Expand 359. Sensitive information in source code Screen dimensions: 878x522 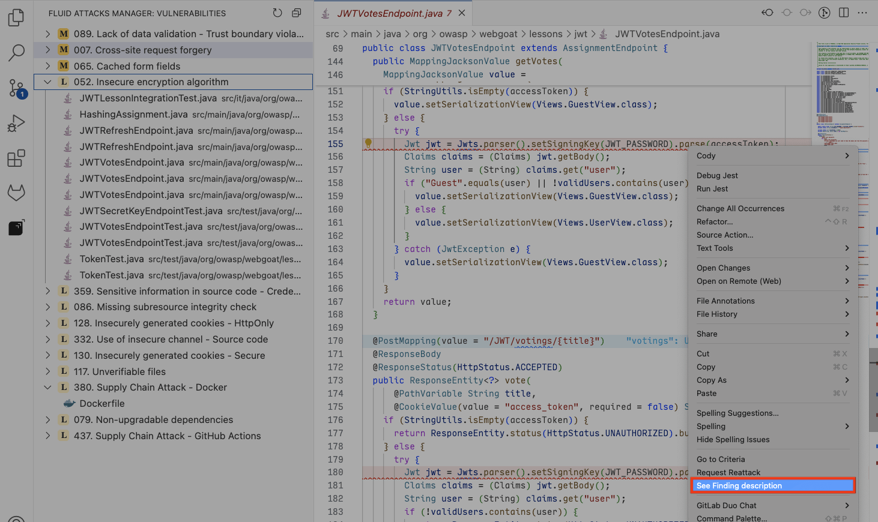pos(47,291)
